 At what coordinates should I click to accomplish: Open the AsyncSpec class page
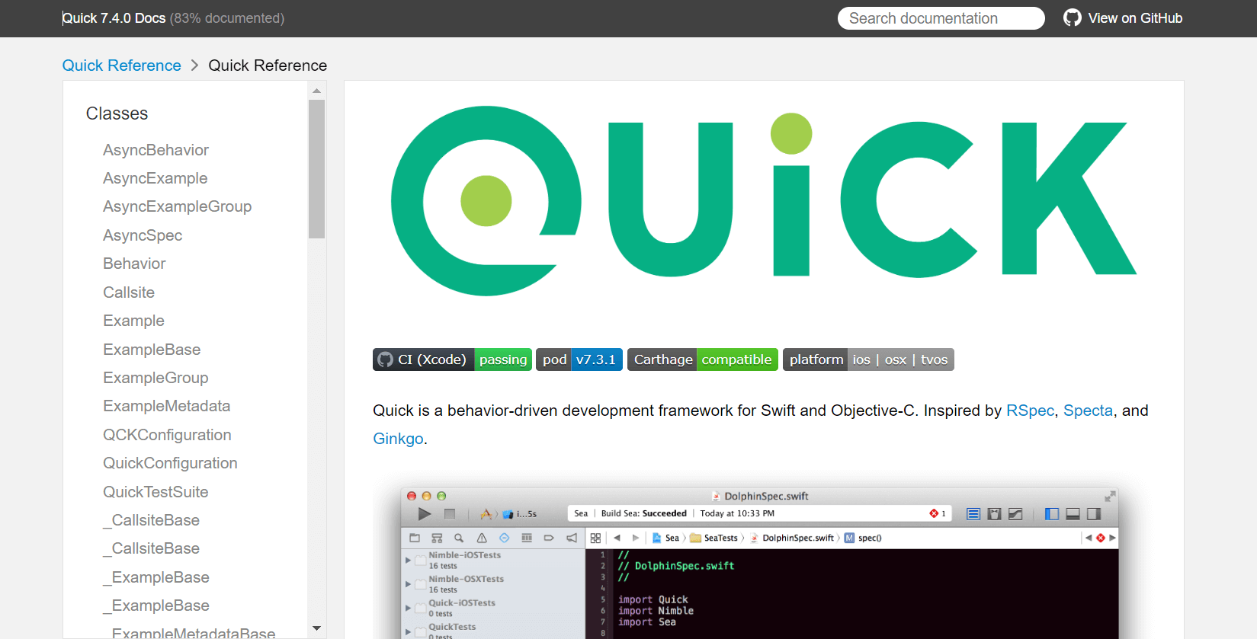pos(143,235)
